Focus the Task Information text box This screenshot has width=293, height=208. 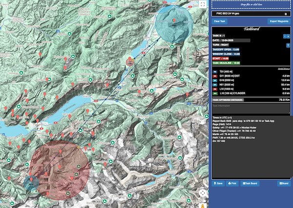click(251, 109)
